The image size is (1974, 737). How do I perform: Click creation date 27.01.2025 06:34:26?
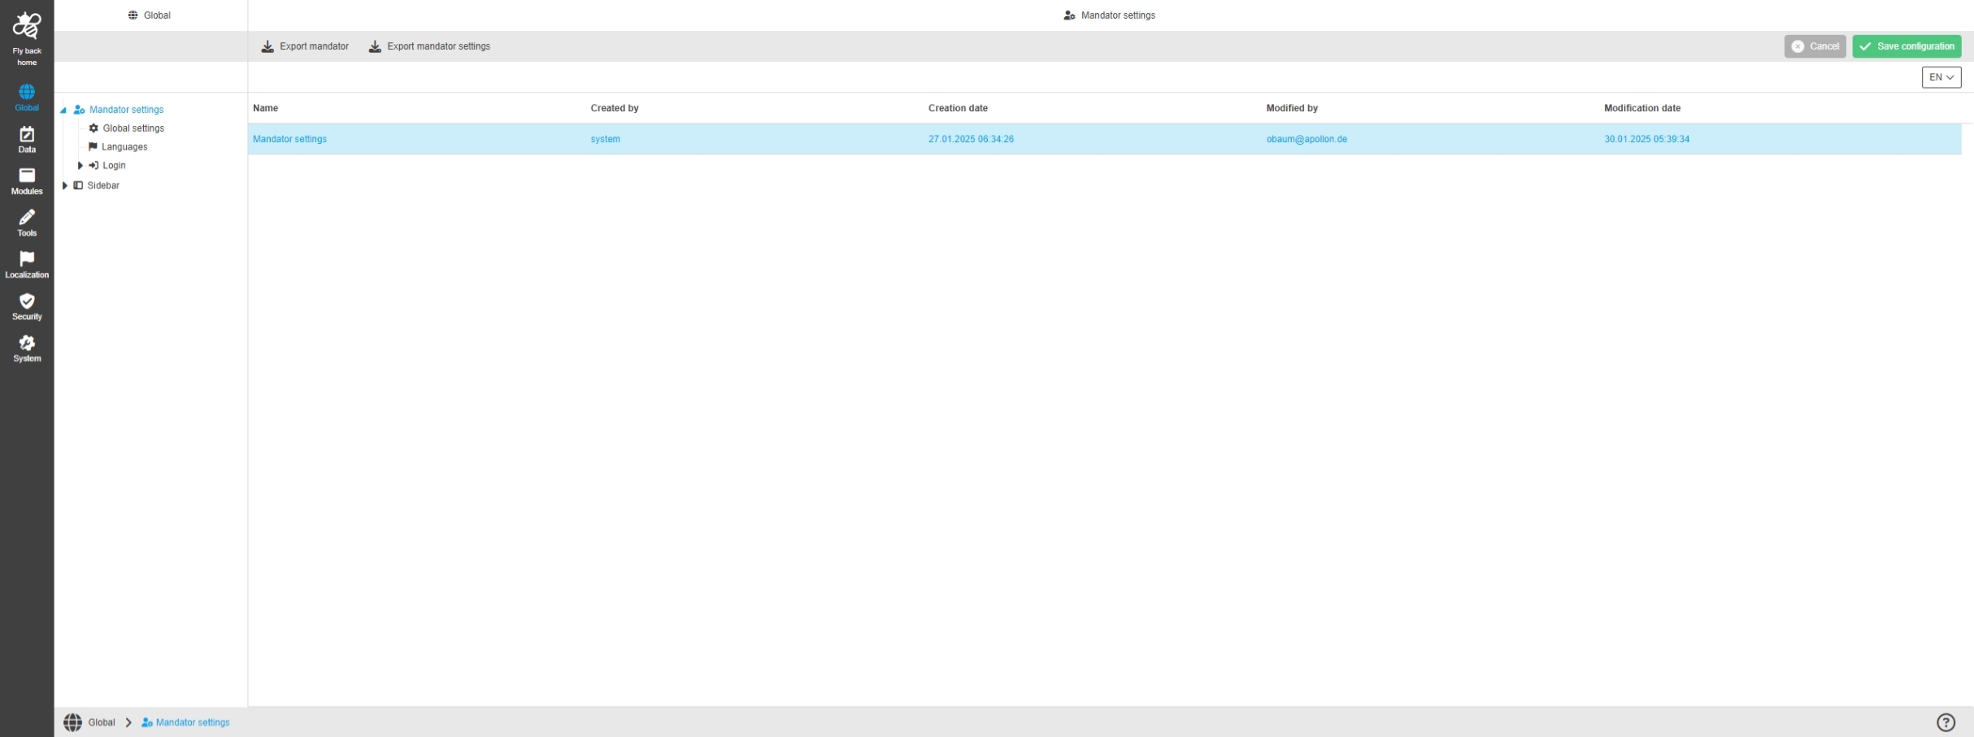(x=971, y=139)
